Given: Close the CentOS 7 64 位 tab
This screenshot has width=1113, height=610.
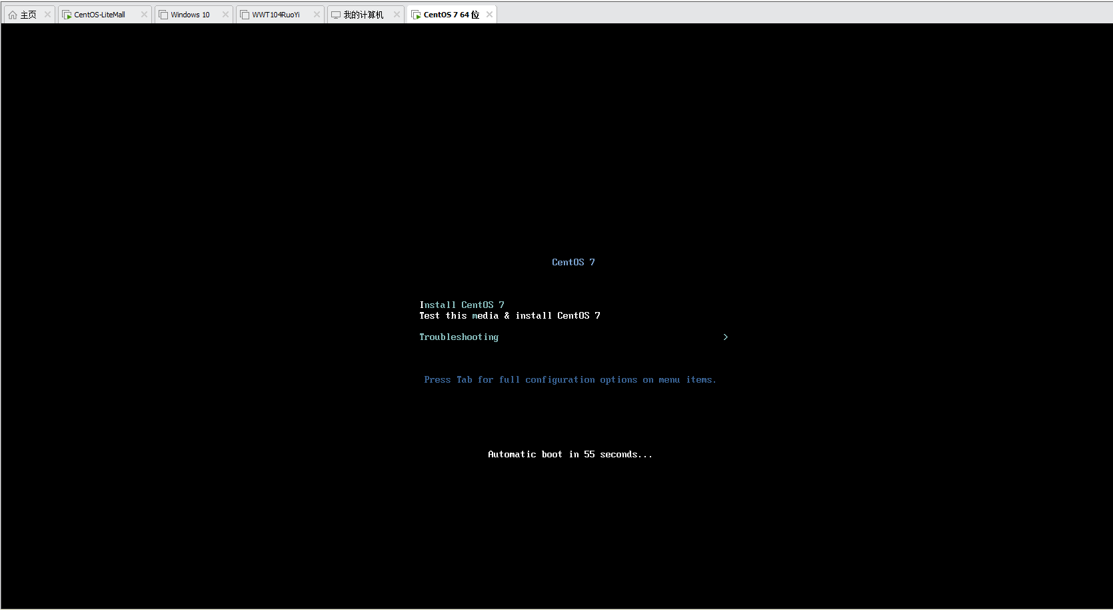Looking at the screenshot, I should pos(489,15).
